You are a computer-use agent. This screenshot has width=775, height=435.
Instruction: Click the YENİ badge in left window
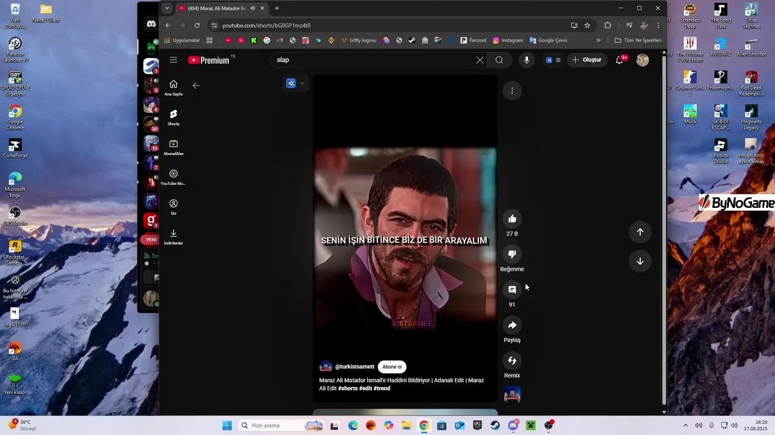150,239
